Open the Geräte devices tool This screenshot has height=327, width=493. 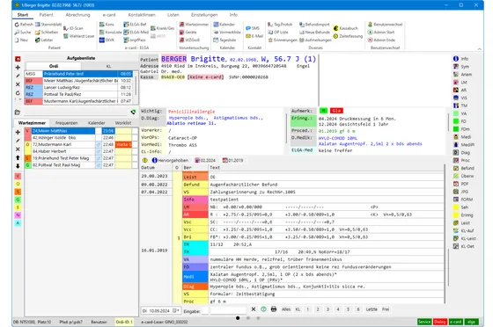click(188, 32)
